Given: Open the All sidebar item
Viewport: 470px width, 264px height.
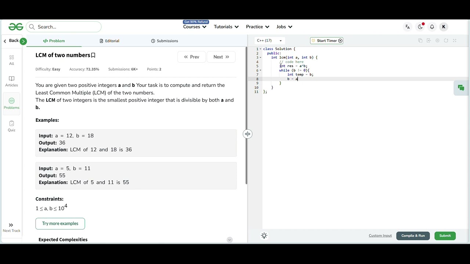Looking at the screenshot, I should (x=11, y=60).
